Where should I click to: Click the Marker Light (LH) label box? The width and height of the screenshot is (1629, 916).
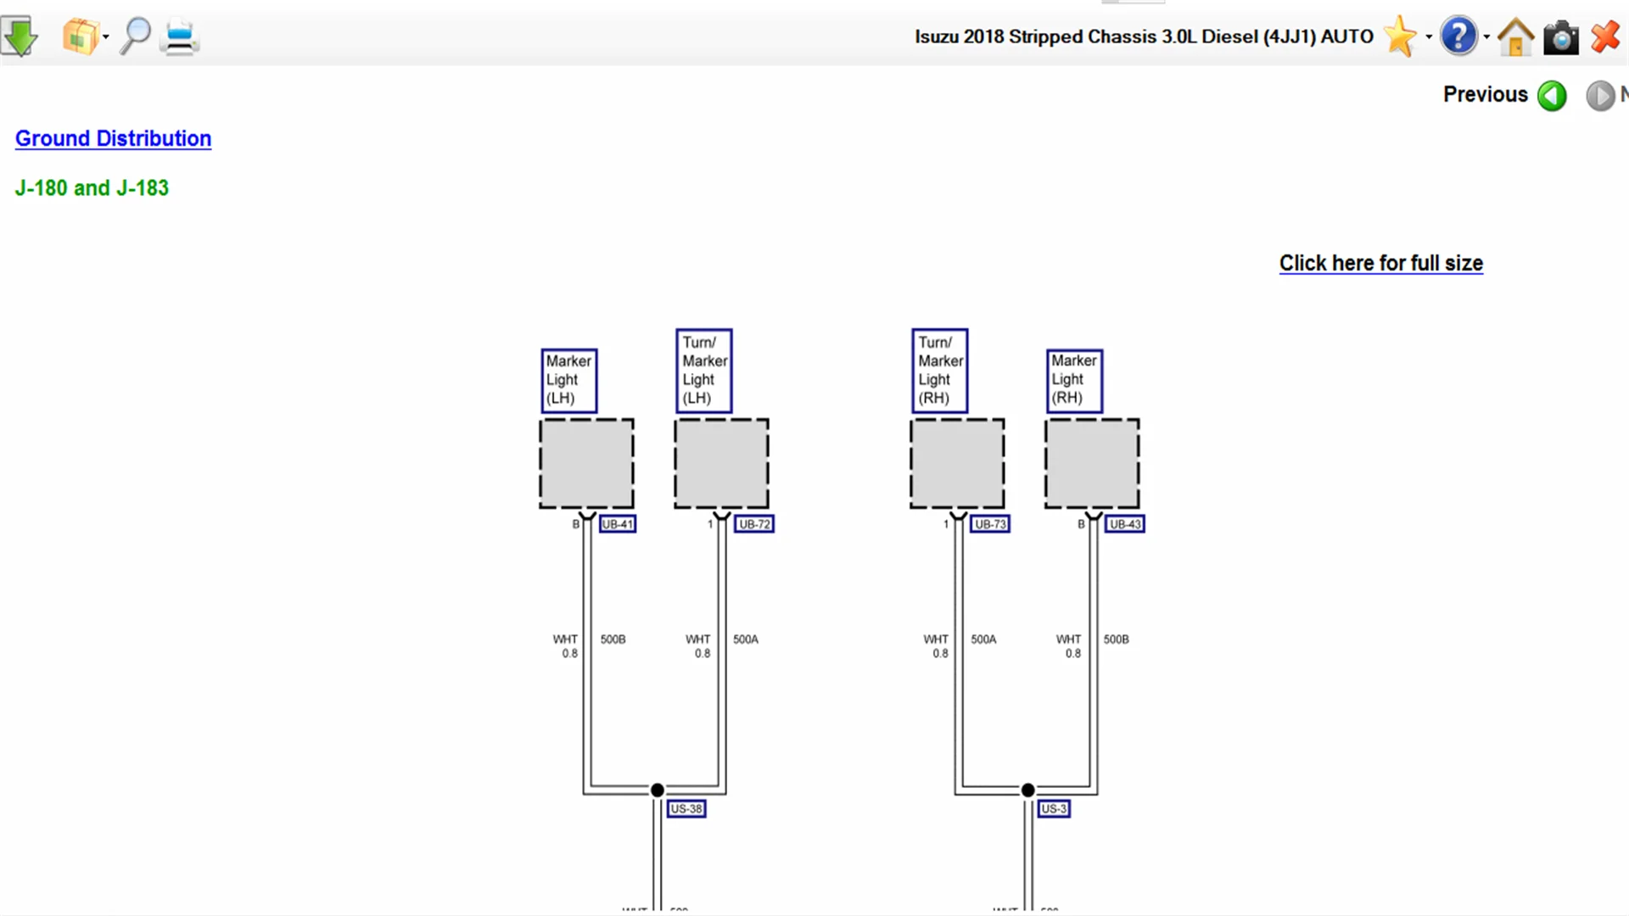point(568,380)
